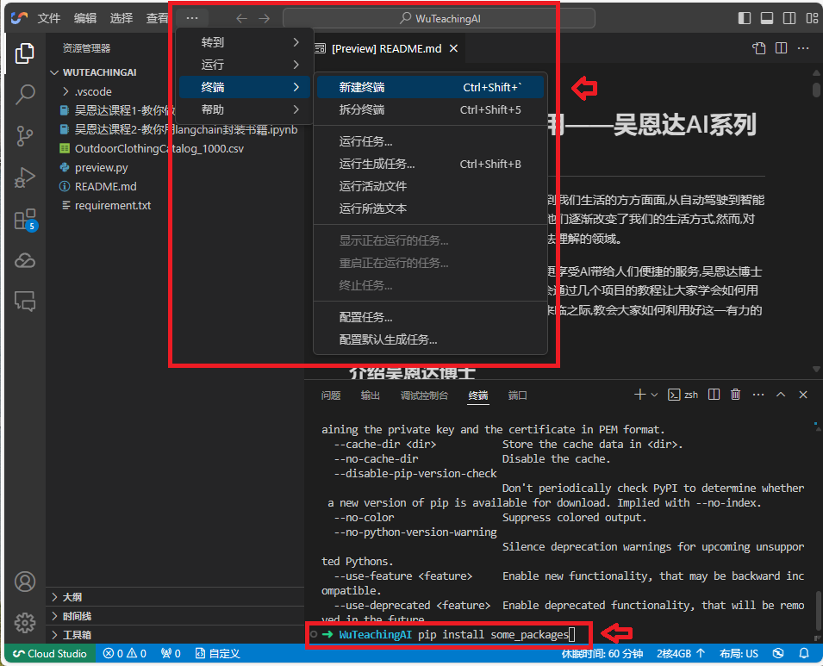This screenshot has height=666, width=823.
Task: Switch to the 输出 panel tab
Action: click(x=370, y=395)
